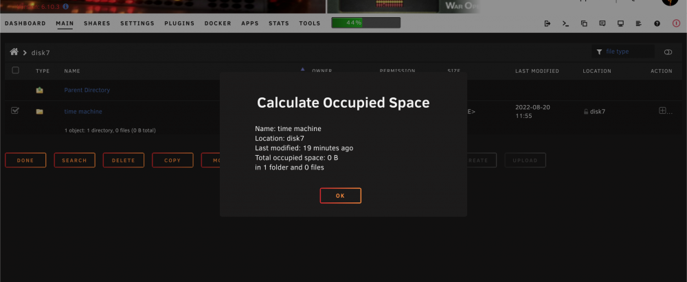The height and width of the screenshot is (282, 687).
Task: Click the "Name: time machine" dialog line
Action: [x=289, y=129]
